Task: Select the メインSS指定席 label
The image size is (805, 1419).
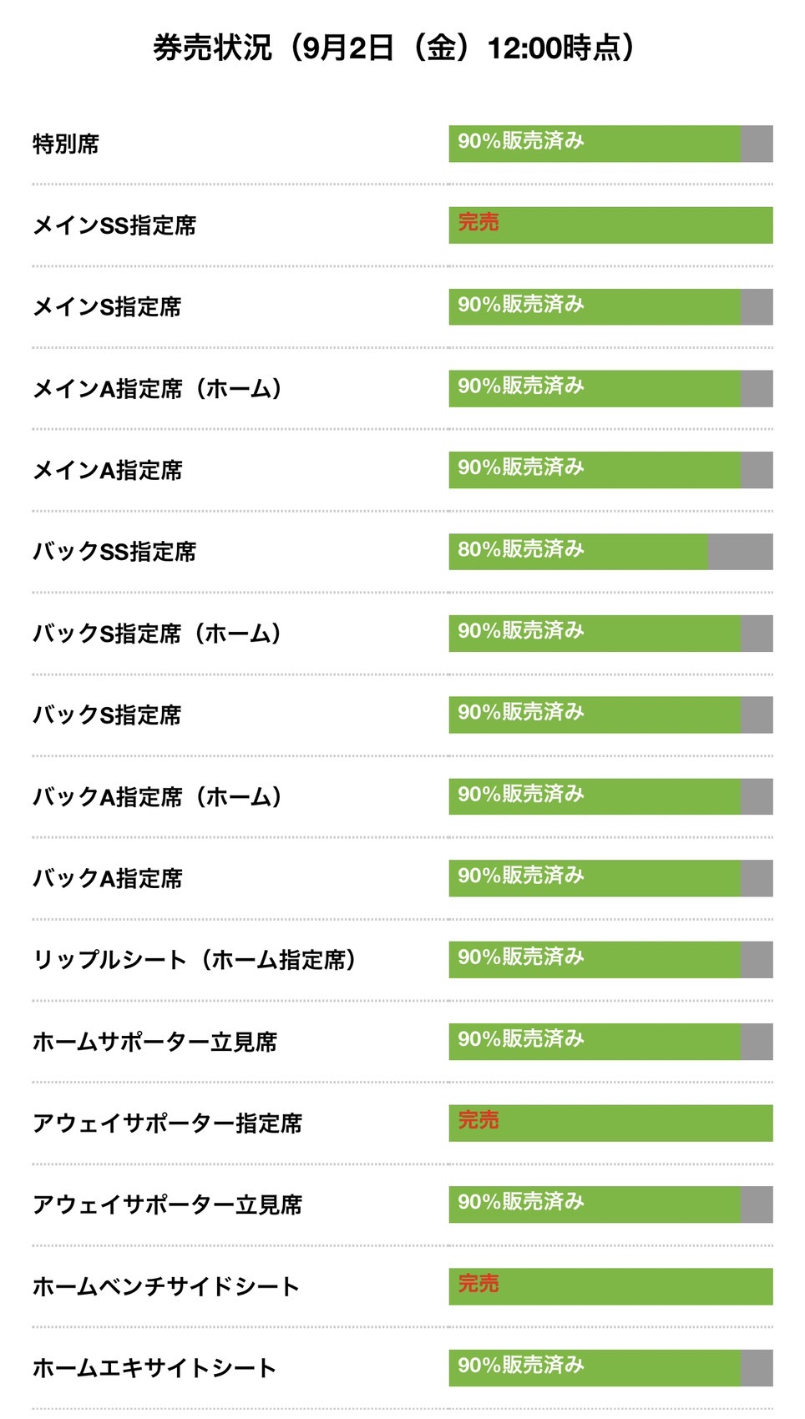Action: tap(114, 225)
